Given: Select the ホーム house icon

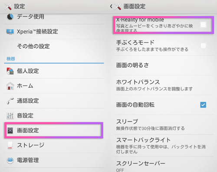Looking at the screenshot, I should [x=10, y=86].
